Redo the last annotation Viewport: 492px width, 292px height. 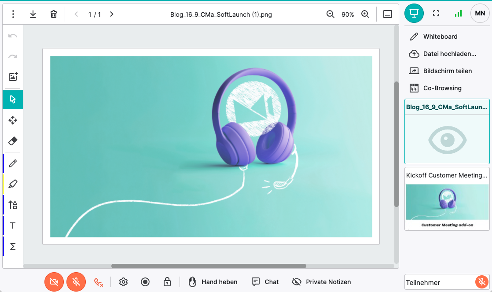coord(13,56)
